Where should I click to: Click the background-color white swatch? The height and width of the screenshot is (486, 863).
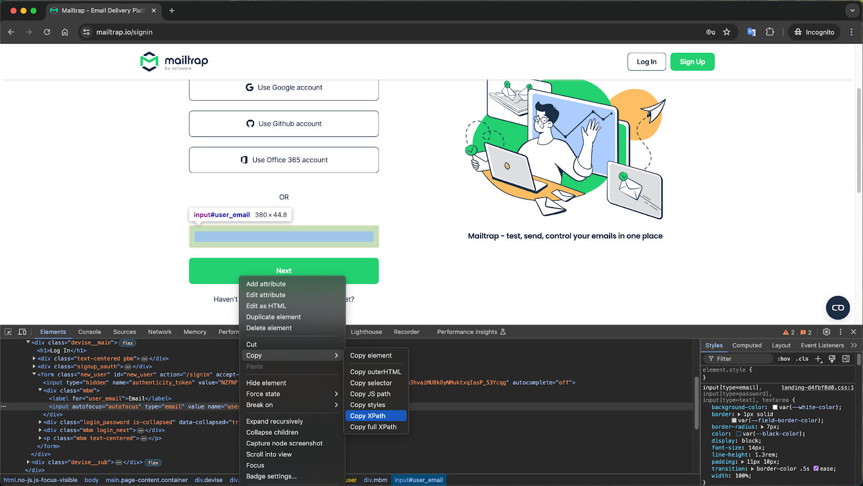pos(775,407)
